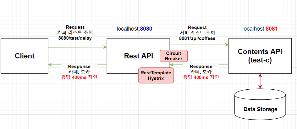Select the Contents API (test-c) box
297x129 pixels.
pyautogui.click(x=260, y=56)
